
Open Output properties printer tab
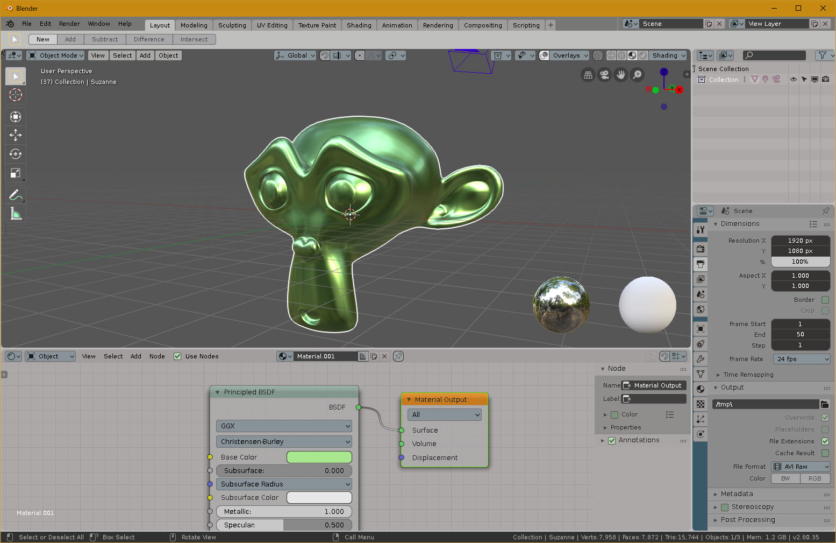point(701,264)
